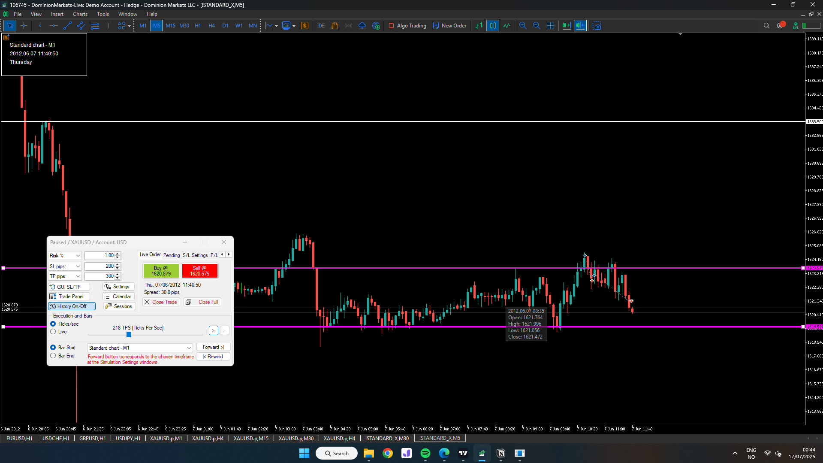Pick the Horizontal Line drawing tool
The height and width of the screenshot is (463, 823).
click(54, 26)
